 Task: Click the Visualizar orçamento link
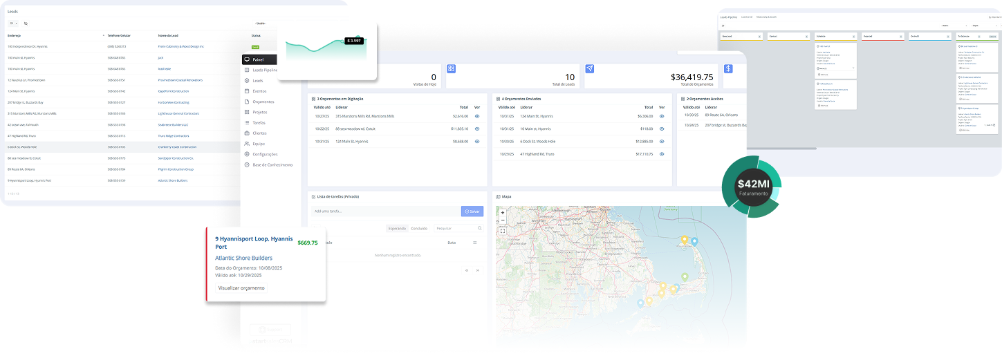tap(241, 288)
